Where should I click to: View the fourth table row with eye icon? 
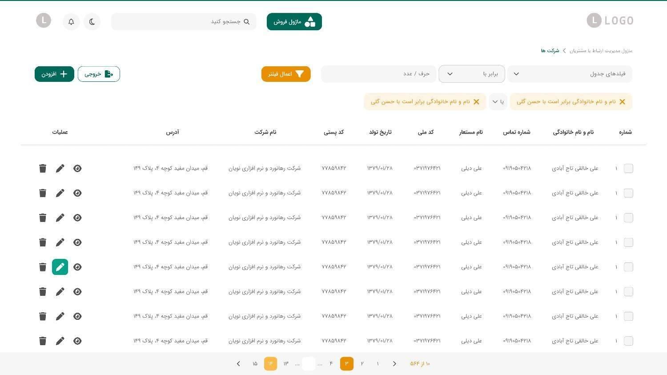[x=77, y=242]
